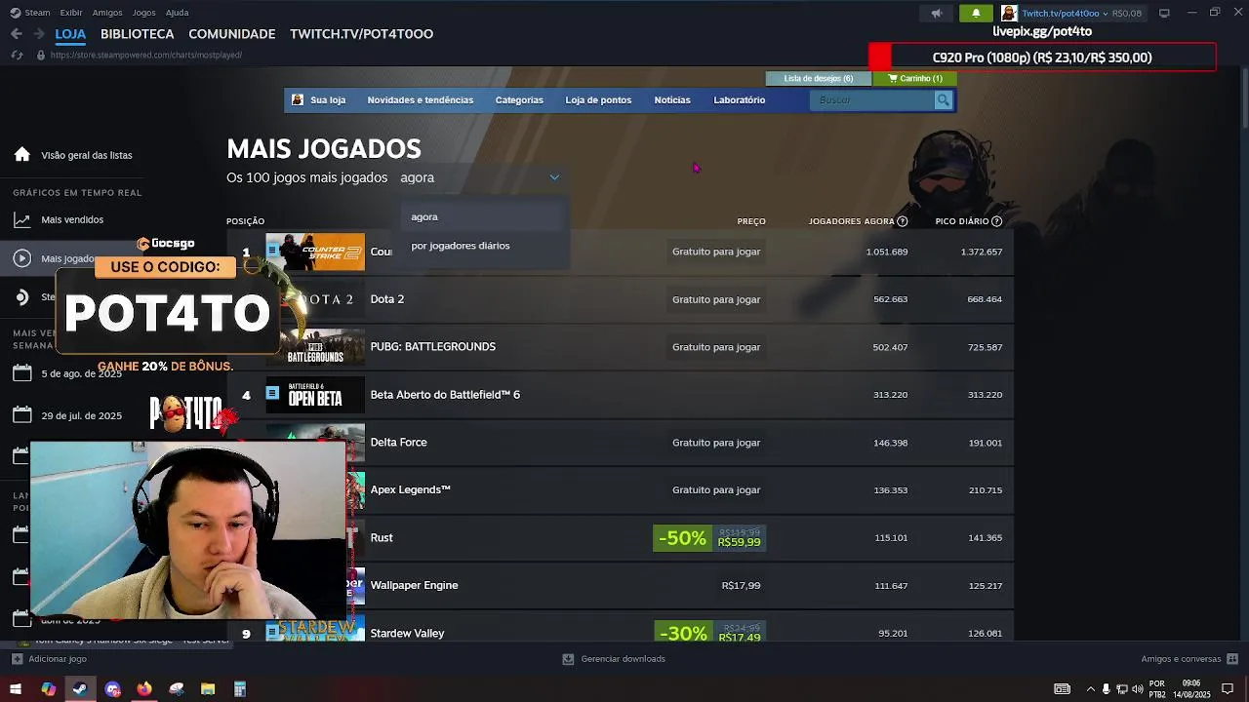Open Loja de pontos link
The image size is (1249, 702).
coord(598,99)
